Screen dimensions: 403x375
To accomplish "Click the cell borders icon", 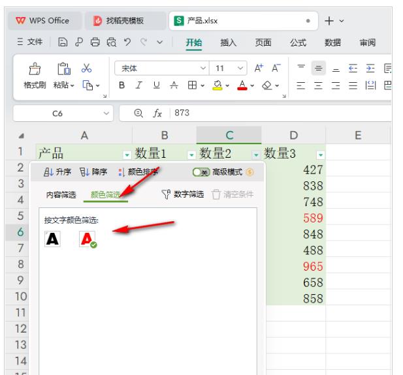I will pos(192,85).
